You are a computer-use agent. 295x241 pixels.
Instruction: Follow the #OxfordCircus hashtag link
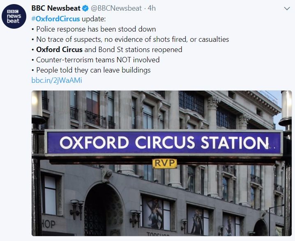[x=56, y=19]
